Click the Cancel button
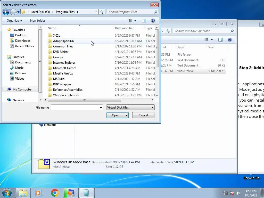This screenshot has height=198, width=264. (x=143, y=115)
